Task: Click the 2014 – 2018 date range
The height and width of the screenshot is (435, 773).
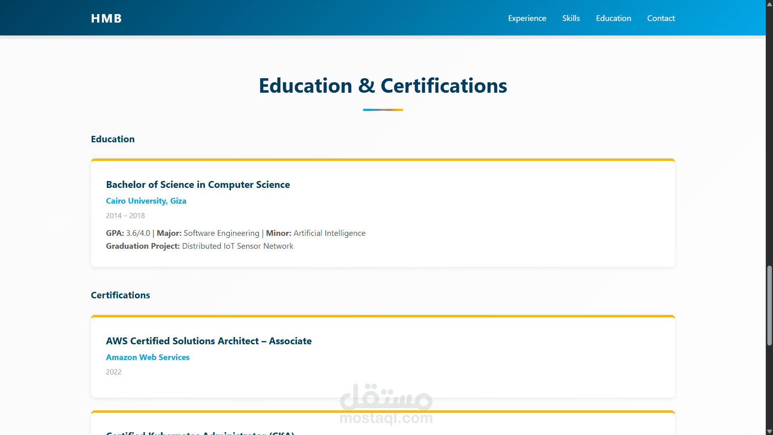Action: click(x=125, y=216)
